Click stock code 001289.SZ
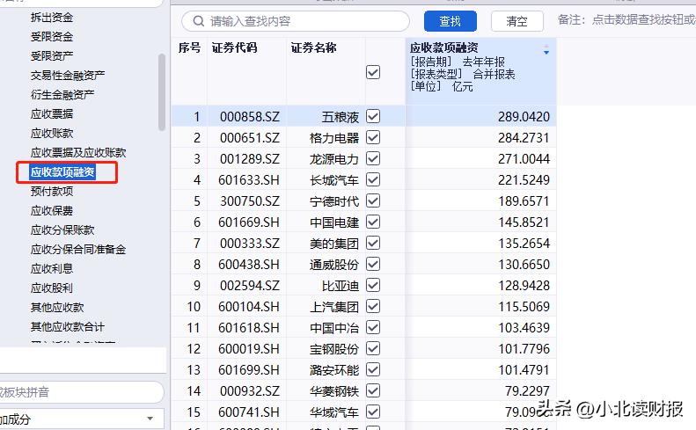This screenshot has height=430, width=696. tap(250, 159)
